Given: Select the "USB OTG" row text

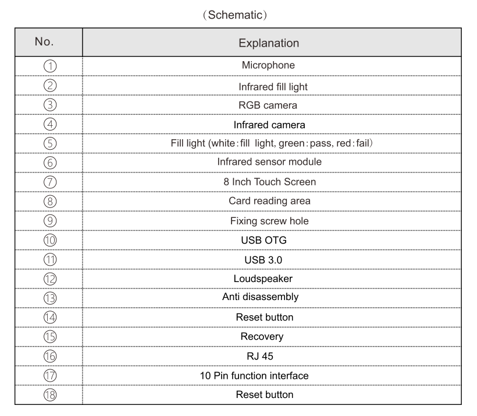Looking at the screenshot, I should point(269,240).
